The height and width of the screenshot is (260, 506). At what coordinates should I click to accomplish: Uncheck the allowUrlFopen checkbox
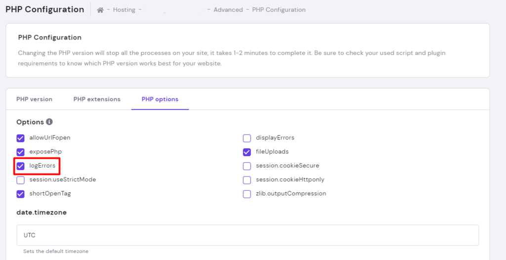coord(20,138)
